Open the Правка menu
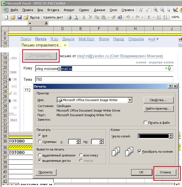 click(28, 10)
